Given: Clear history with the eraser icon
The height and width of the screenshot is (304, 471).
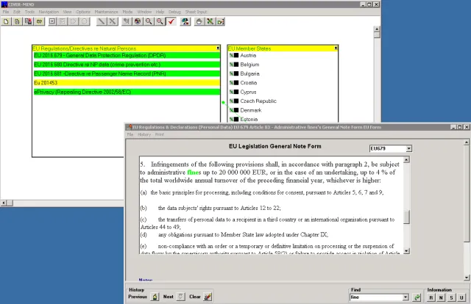Looking at the screenshot, I should tap(208, 297).
